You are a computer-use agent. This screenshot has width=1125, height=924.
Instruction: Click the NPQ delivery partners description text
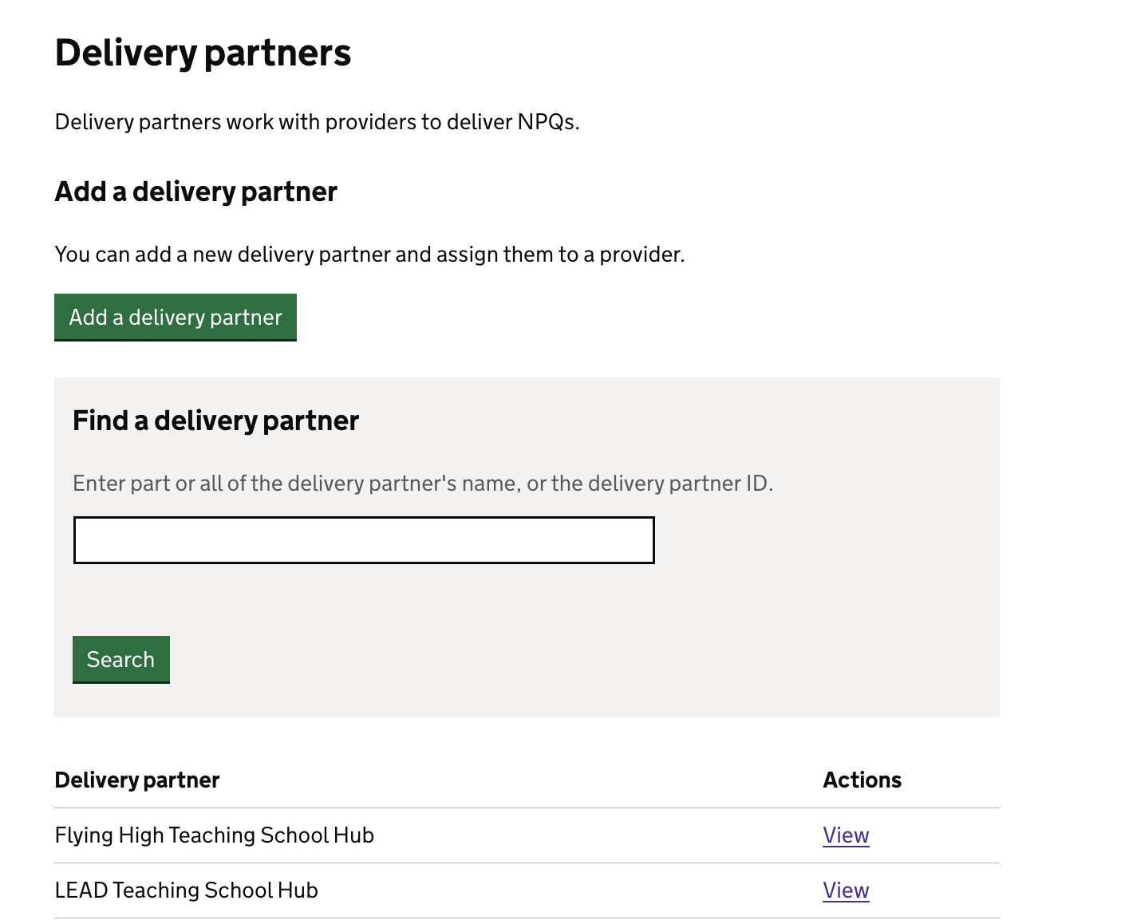(317, 121)
